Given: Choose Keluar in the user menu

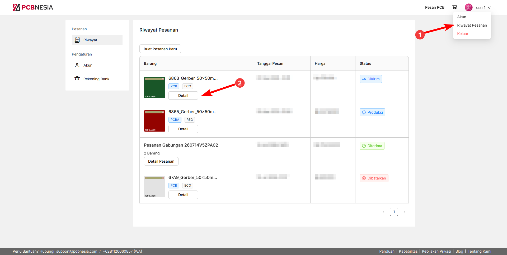Looking at the screenshot, I should 463,34.
